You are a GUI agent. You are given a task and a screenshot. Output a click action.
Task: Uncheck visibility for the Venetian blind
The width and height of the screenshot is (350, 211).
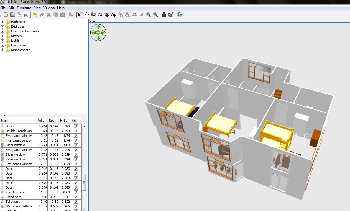[75, 192]
